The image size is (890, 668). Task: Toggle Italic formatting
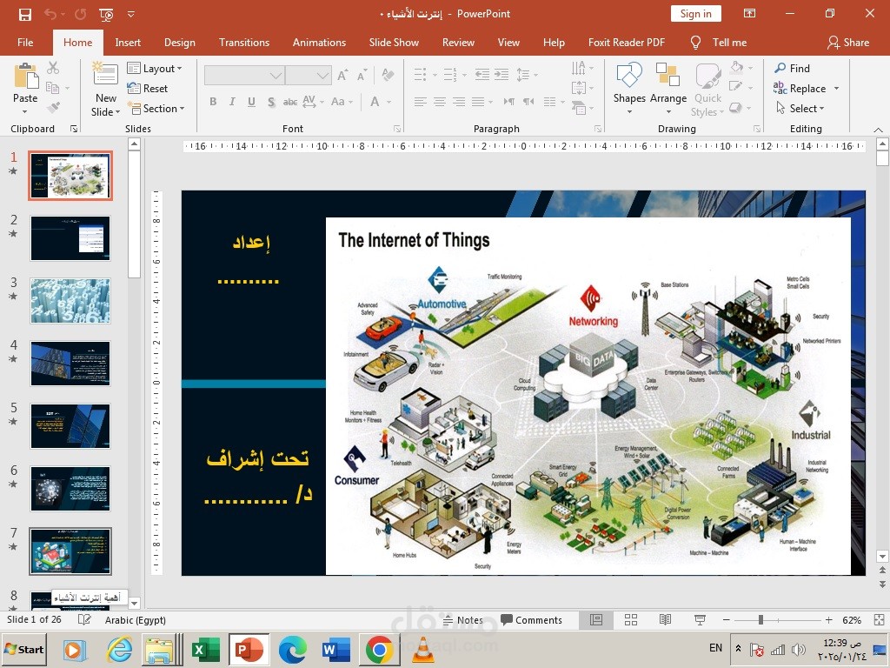[x=232, y=102]
